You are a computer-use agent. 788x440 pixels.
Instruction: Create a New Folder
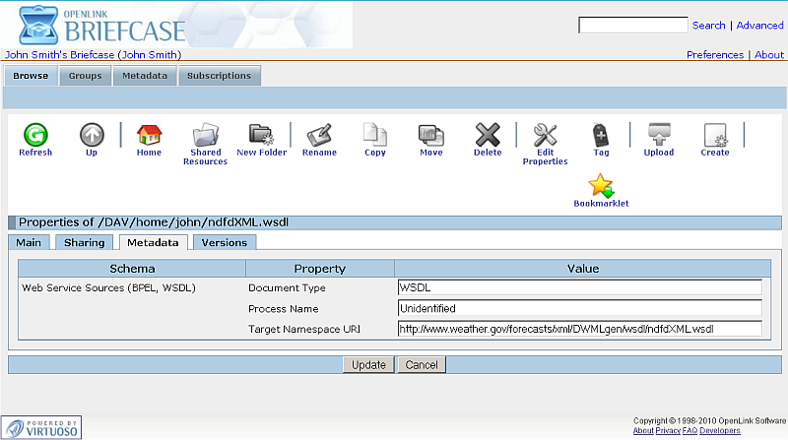point(261,135)
